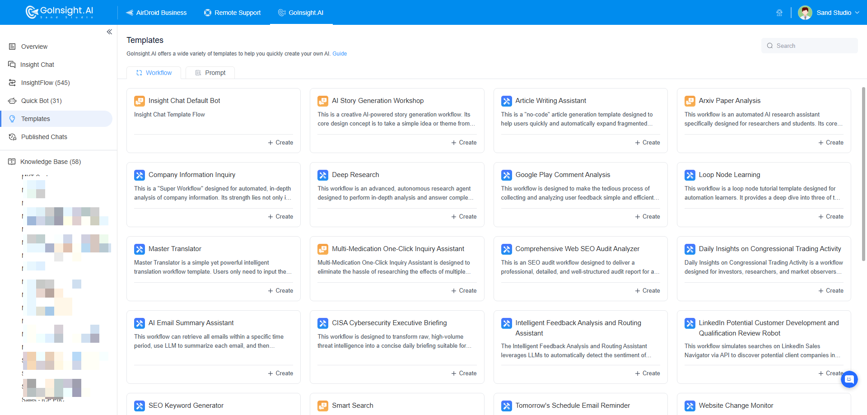Screen dimensions: 867x415
Task: Open Quick Bot from the sidebar robot icon
Action: pos(11,100)
